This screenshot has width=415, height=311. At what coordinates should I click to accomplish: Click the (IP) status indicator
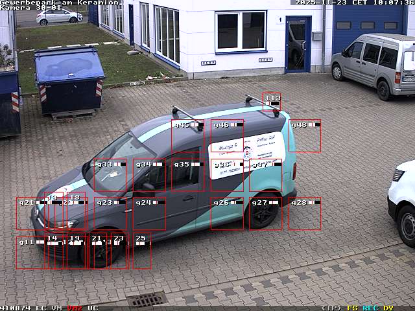331,308
